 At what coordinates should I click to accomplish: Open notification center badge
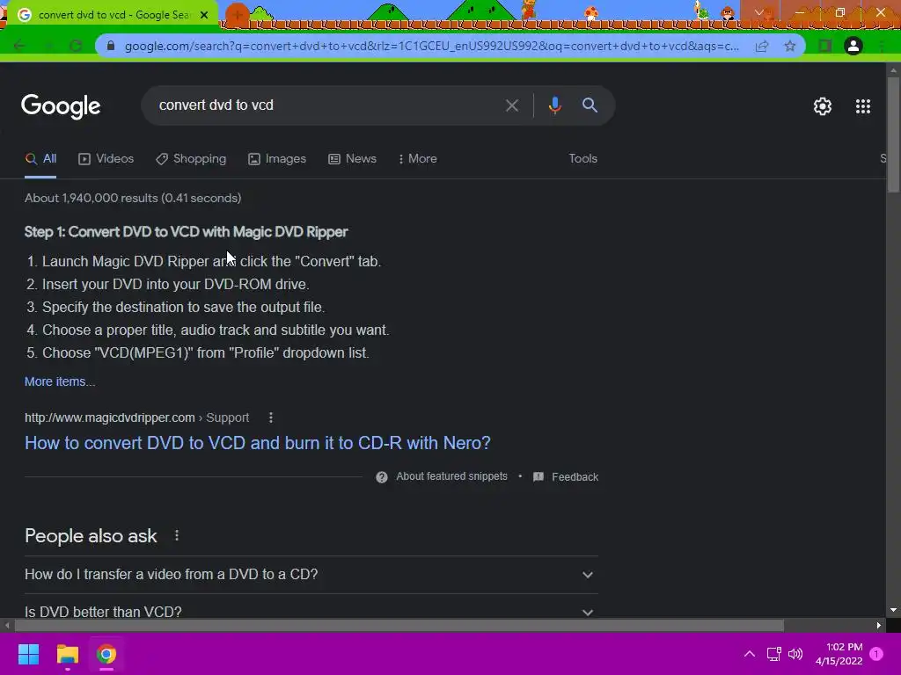(876, 654)
